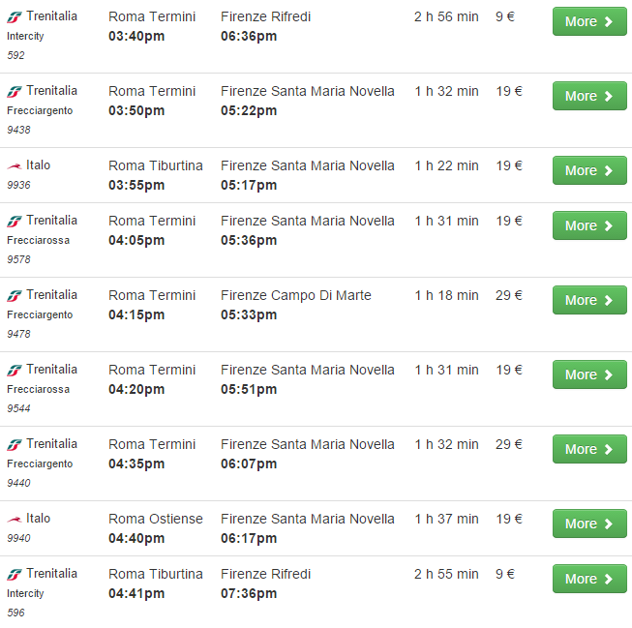Click the Trenitalia logo for Frecciargento 9438
Image resolution: width=632 pixels, height=628 pixels.
(15, 91)
